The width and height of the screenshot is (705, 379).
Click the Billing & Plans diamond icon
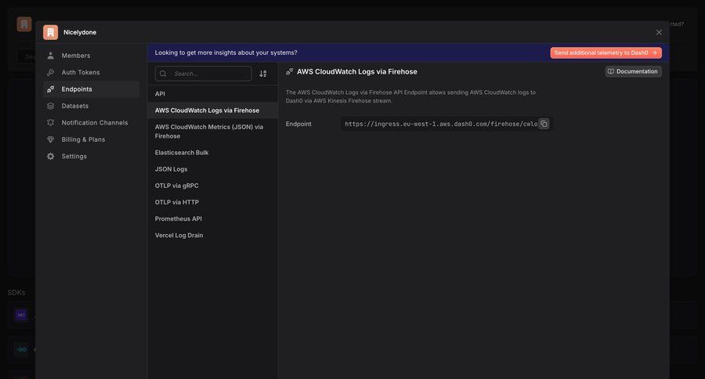coord(51,139)
